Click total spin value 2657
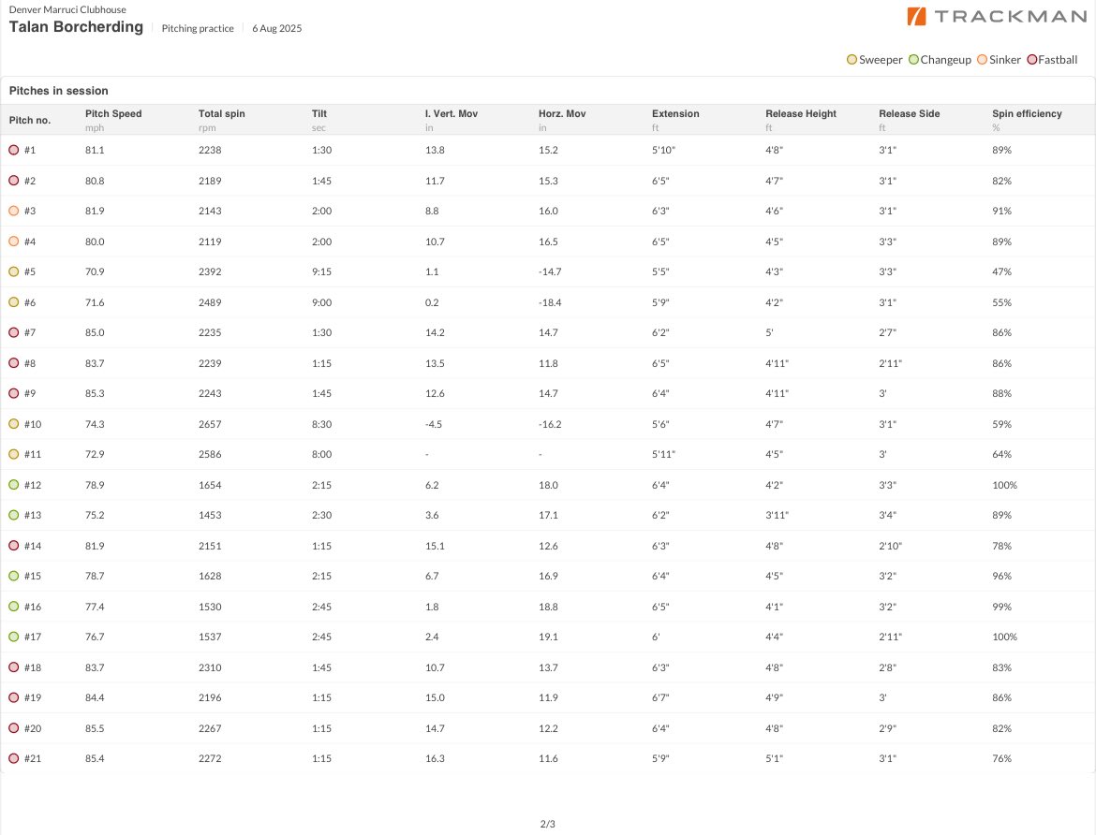1096x835 pixels. [x=210, y=424]
